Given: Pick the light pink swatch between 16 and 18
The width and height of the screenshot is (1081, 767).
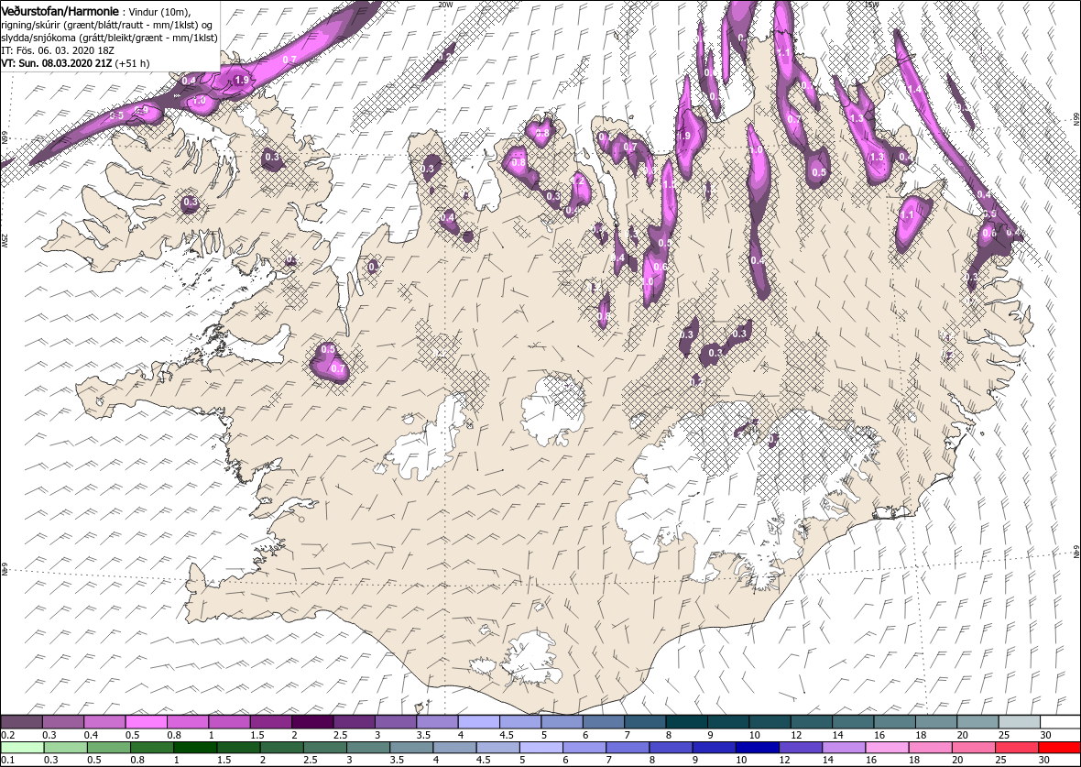Looking at the screenshot, I should click(888, 749).
